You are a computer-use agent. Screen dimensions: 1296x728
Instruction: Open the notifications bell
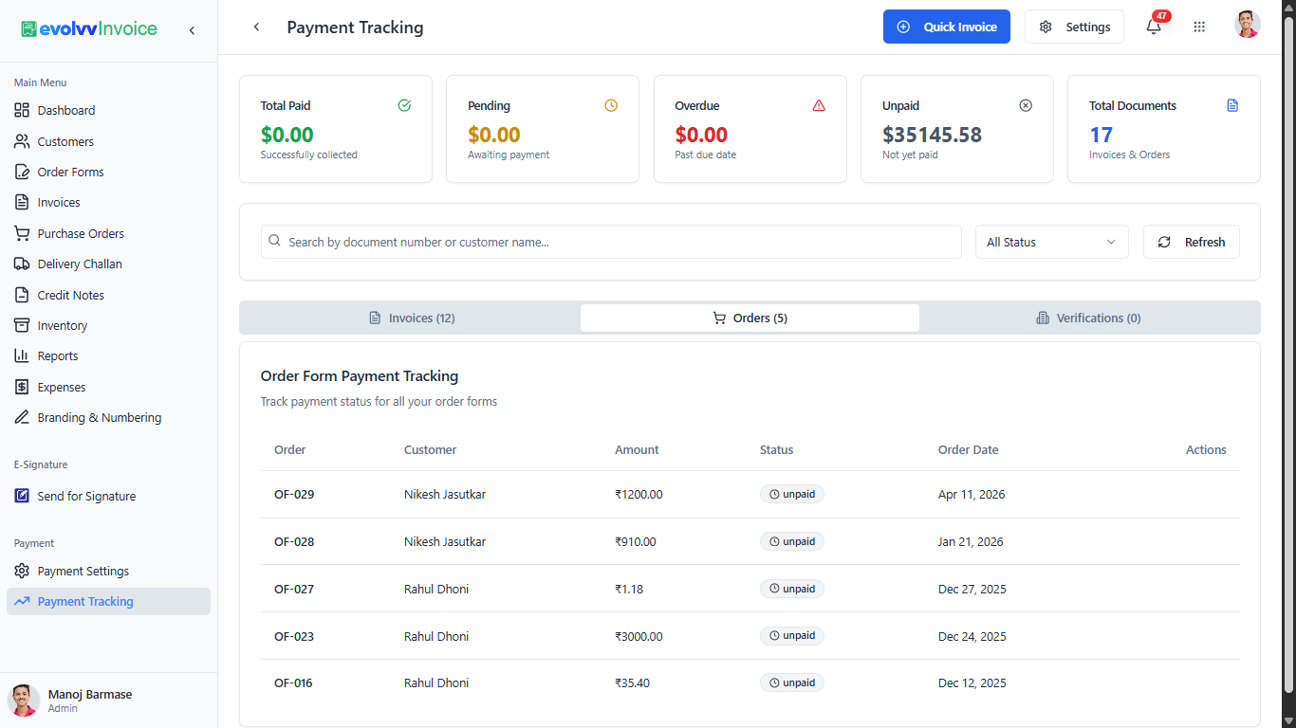click(x=1154, y=27)
